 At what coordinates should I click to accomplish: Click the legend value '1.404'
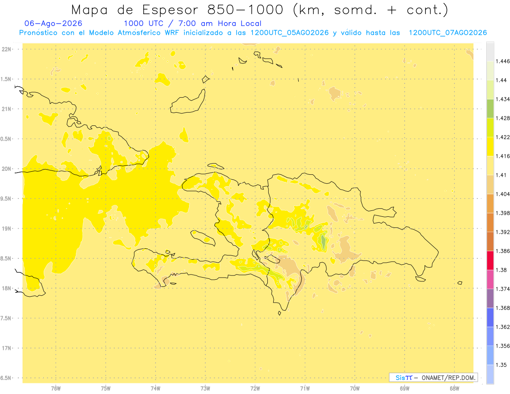503,194
